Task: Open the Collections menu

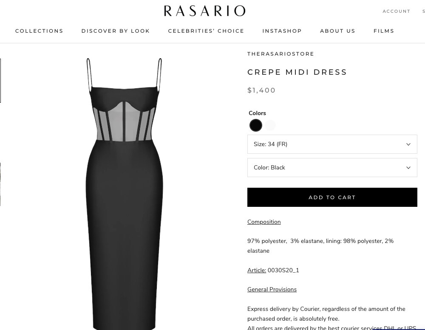Action: (39, 31)
